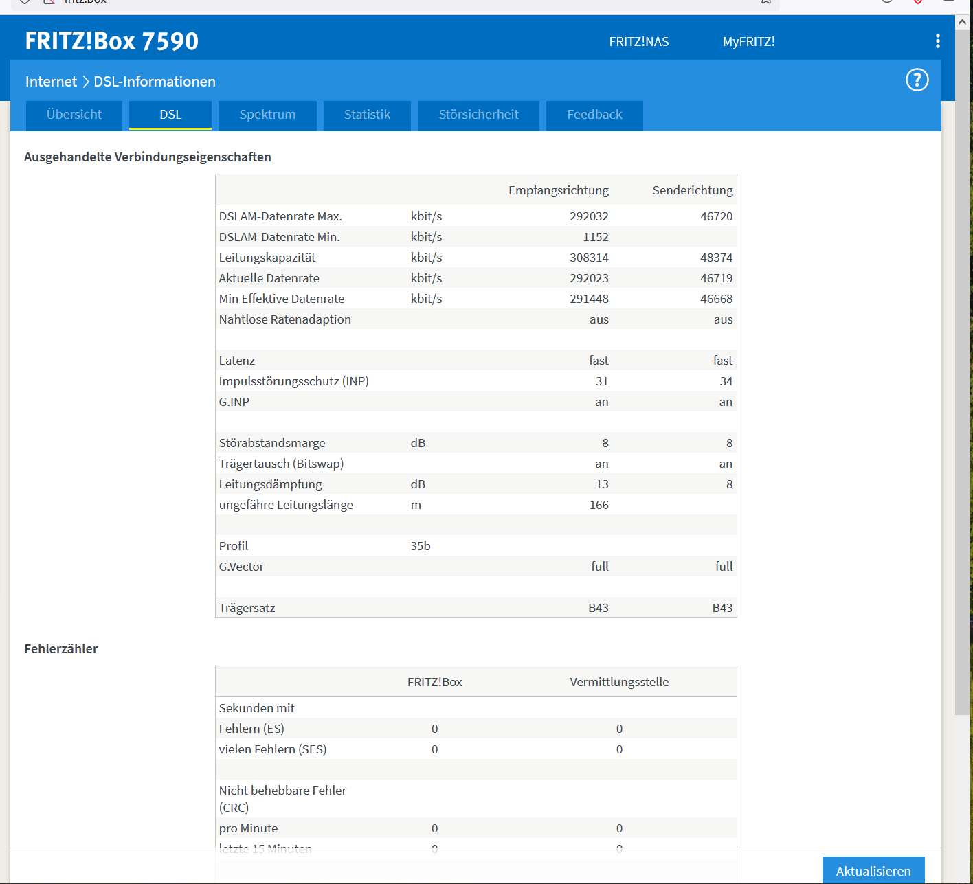The image size is (973, 884).
Task: Click the Aktualisieren button
Action: click(873, 870)
